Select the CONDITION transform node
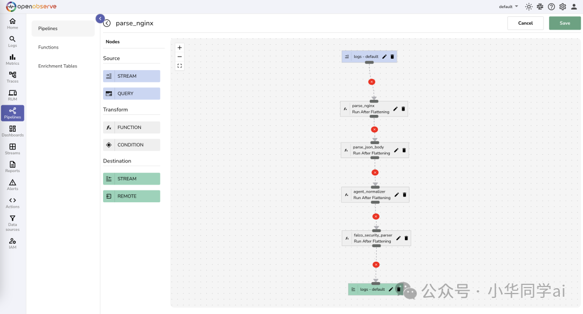The width and height of the screenshot is (583, 314). [x=132, y=145]
